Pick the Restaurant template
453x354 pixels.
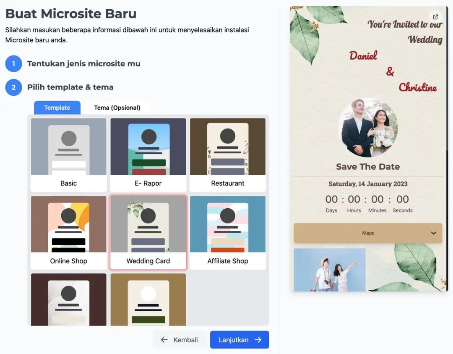click(x=228, y=155)
